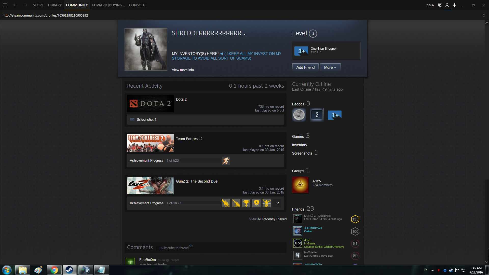Open View All Recently Played link
Screen dimensions: 489x275
[x=268, y=219]
